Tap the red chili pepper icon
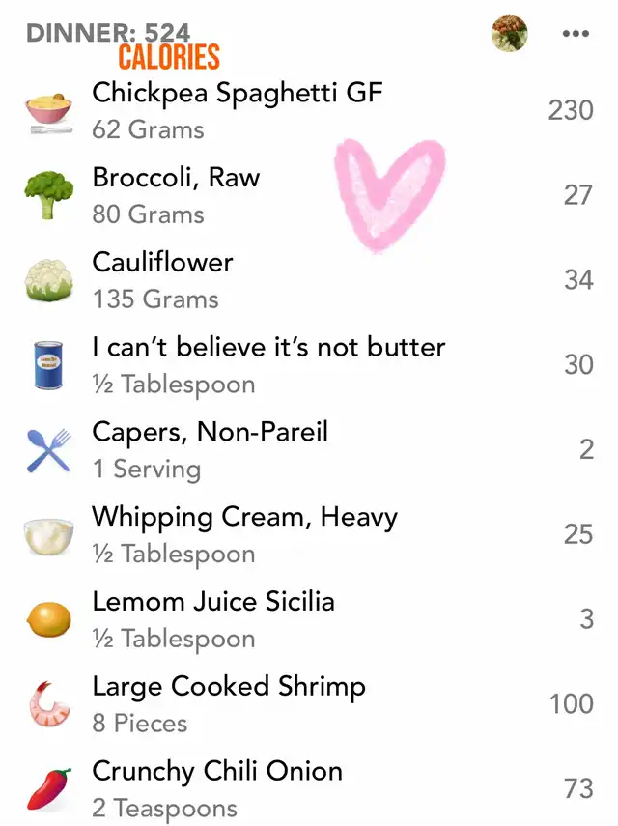 coord(48,789)
